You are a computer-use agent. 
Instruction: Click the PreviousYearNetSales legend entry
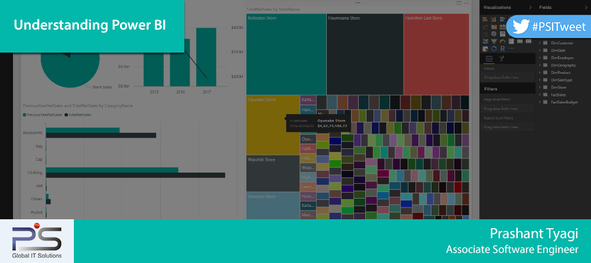pos(43,115)
